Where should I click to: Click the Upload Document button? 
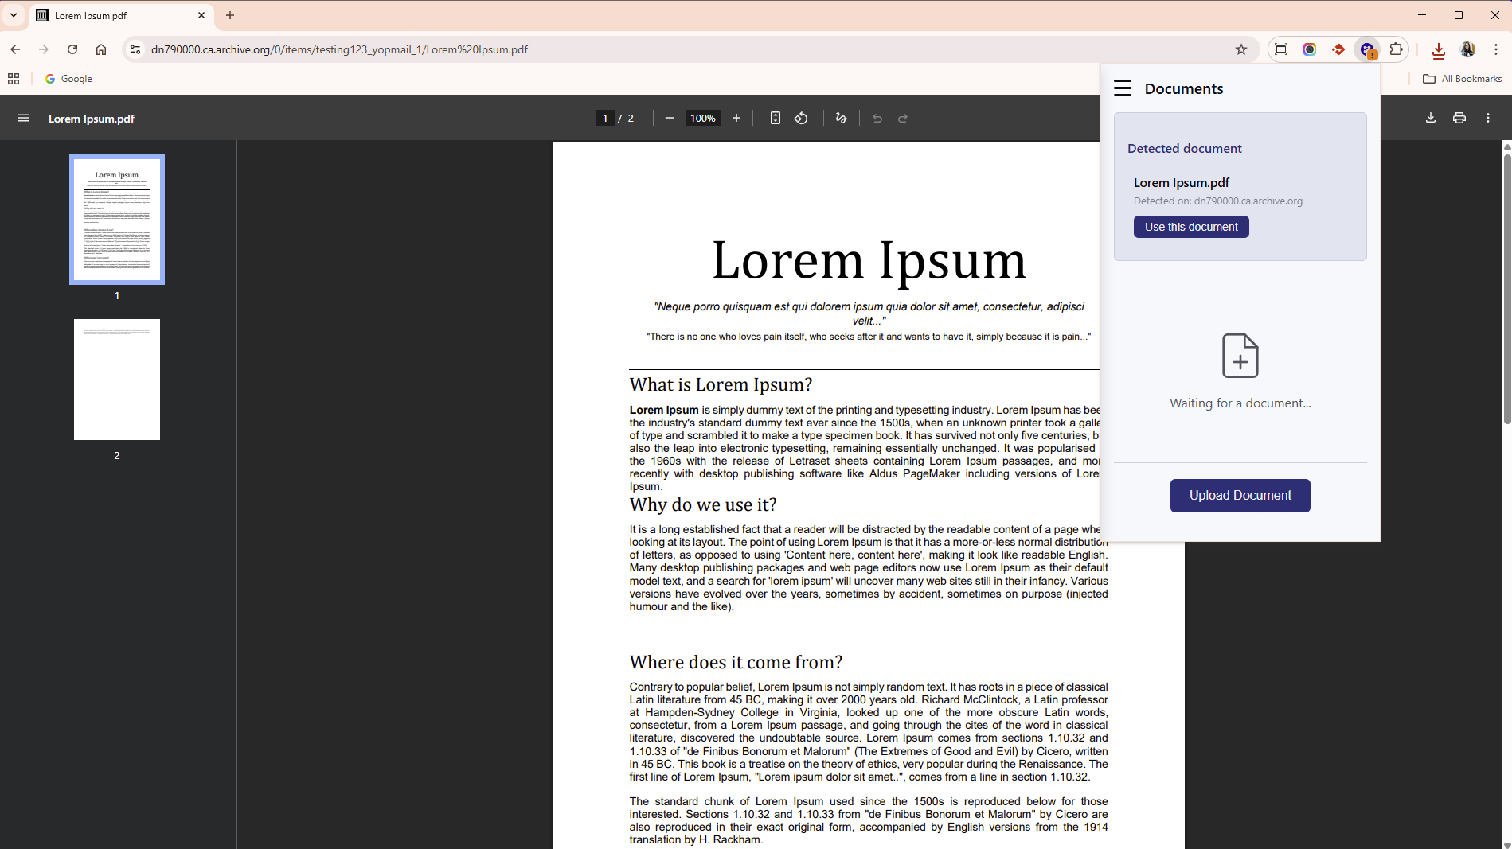tap(1240, 496)
